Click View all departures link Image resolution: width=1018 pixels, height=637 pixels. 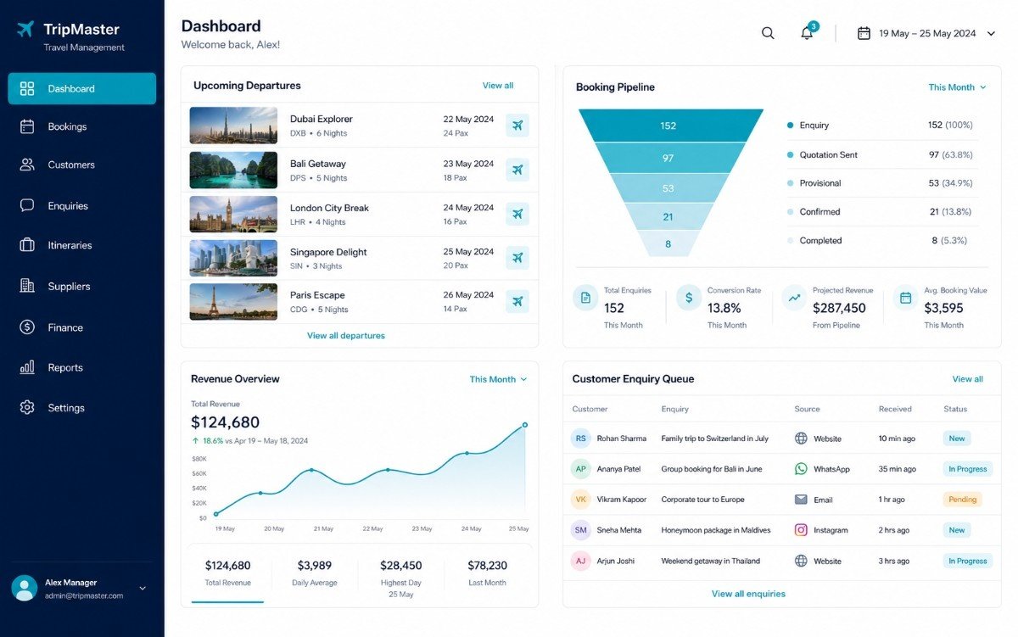[346, 336]
